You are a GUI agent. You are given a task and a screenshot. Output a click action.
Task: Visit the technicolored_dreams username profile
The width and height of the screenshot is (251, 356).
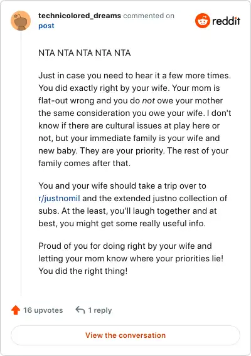[x=80, y=16]
